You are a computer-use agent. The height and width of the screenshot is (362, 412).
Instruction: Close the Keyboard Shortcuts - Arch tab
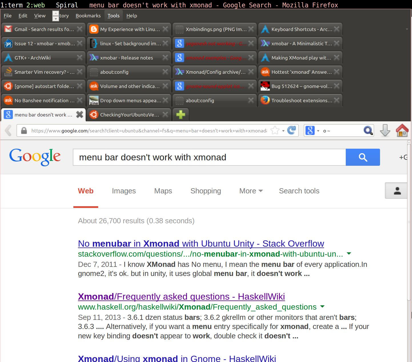[337, 29]
